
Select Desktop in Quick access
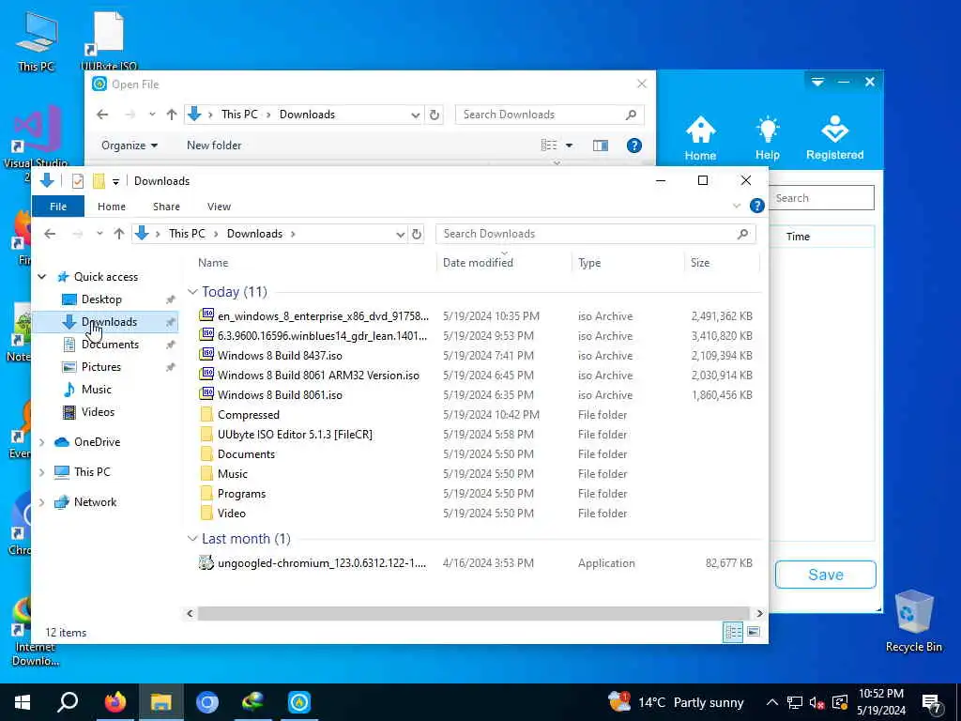pos(101,299)
